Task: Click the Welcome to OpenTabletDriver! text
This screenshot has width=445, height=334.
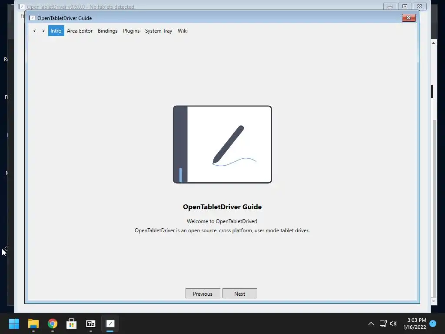Action: click(222, 221)
